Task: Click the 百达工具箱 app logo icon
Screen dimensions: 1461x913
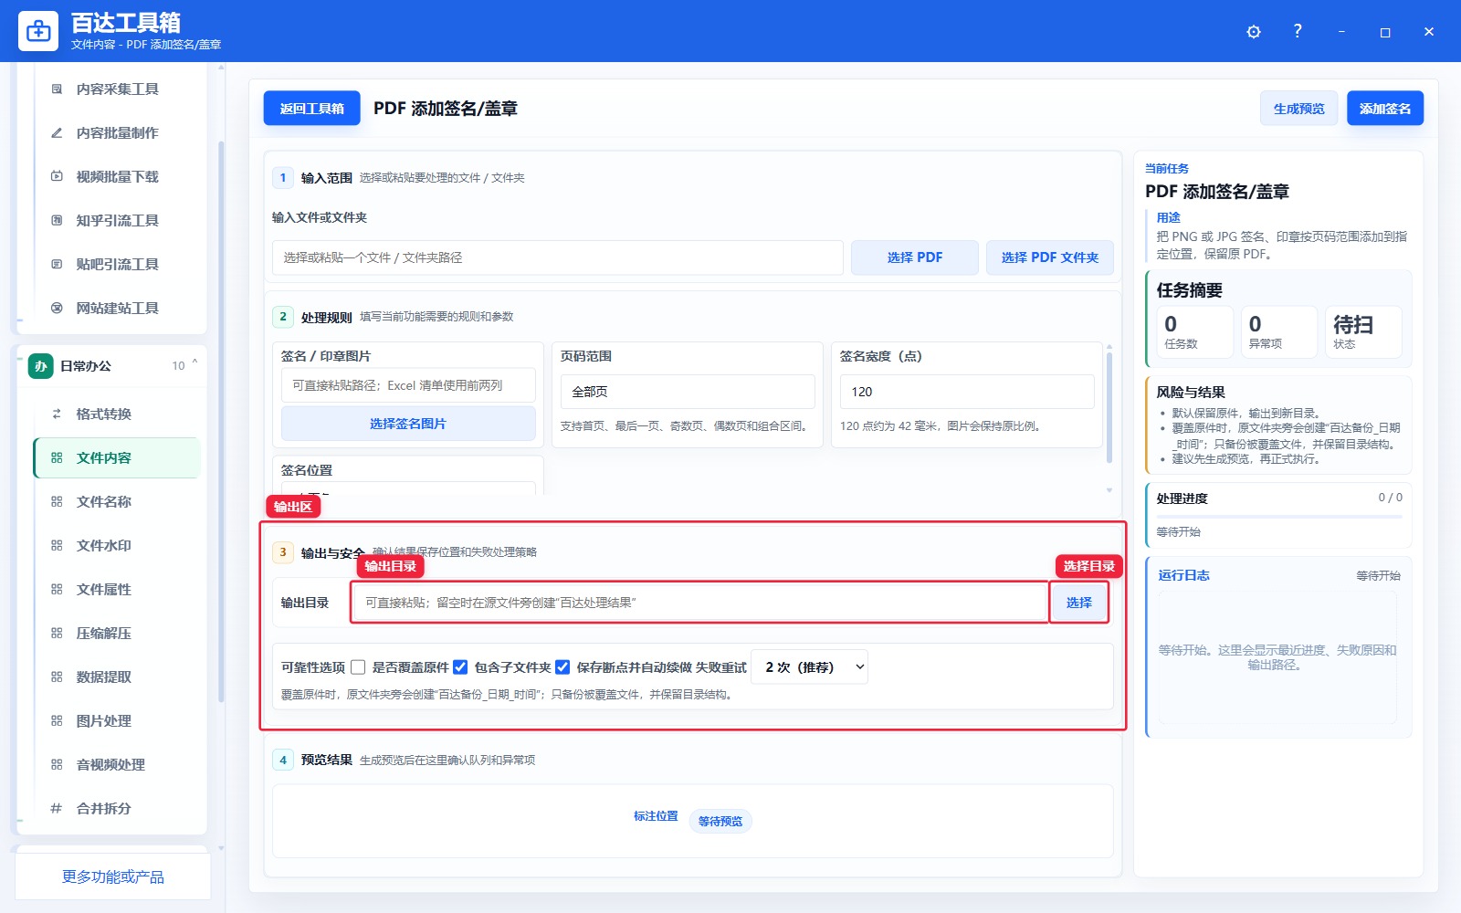Action: click(38, 31)
